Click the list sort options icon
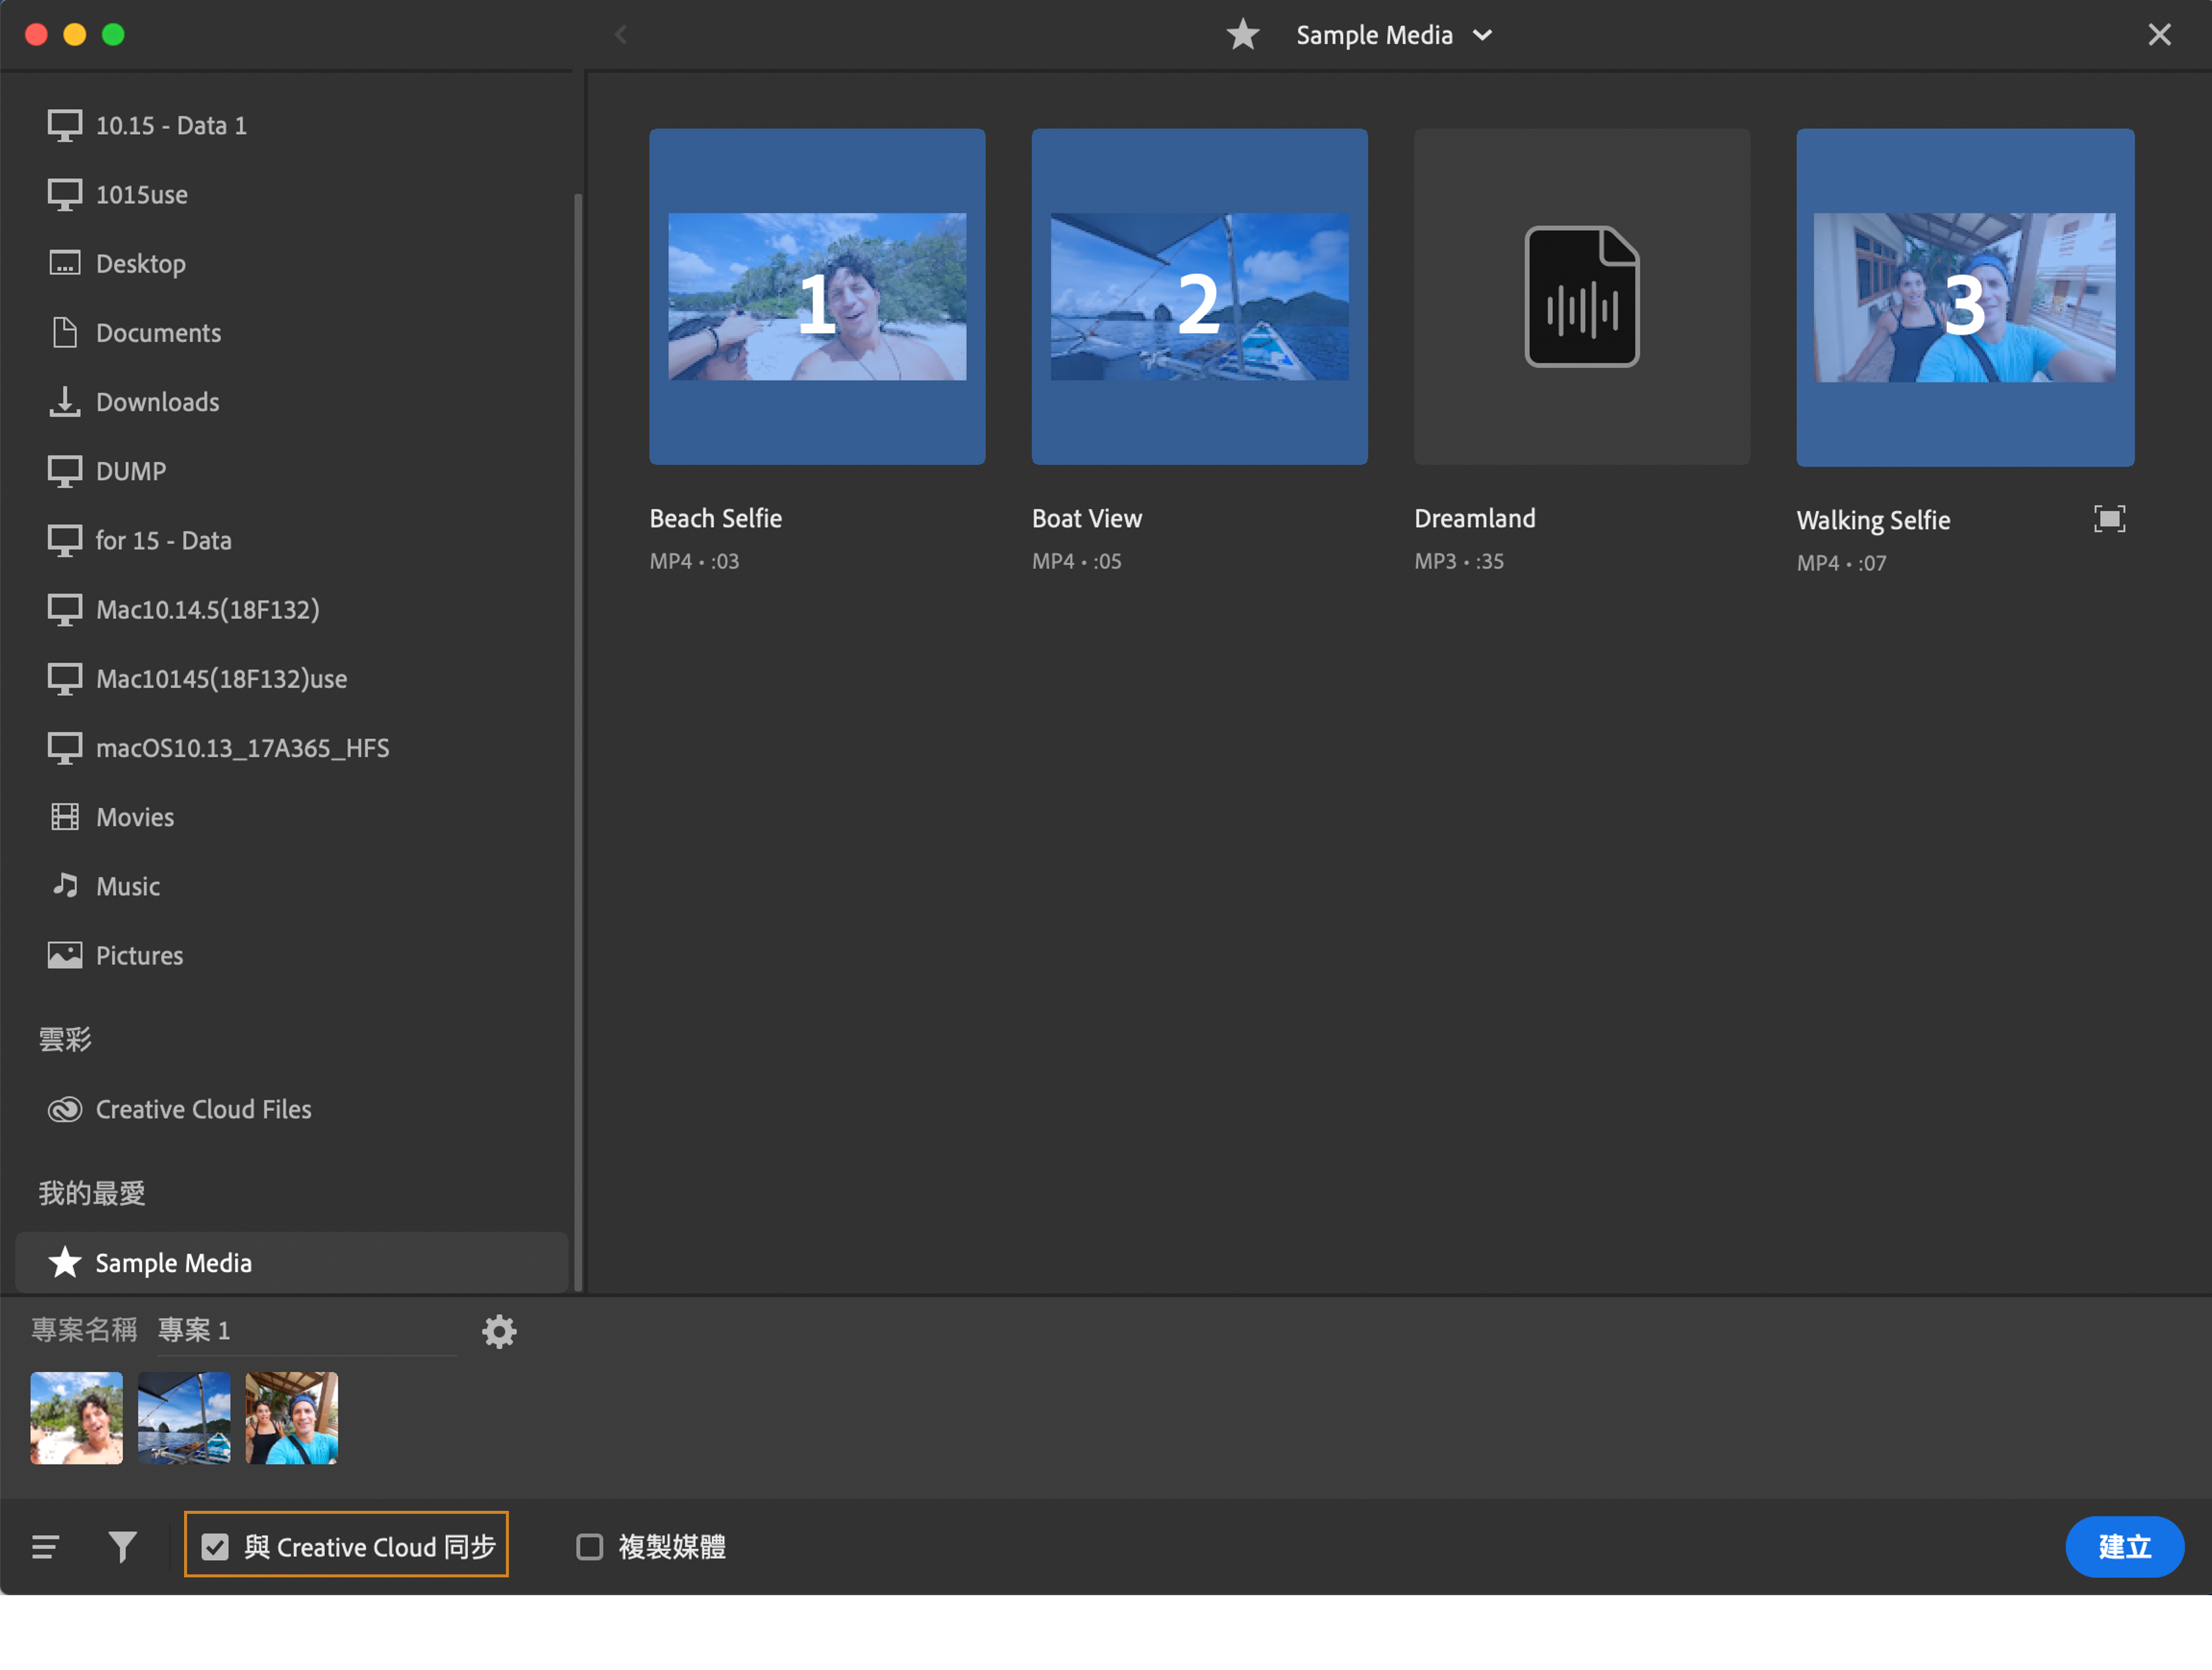 point(45,1546)
